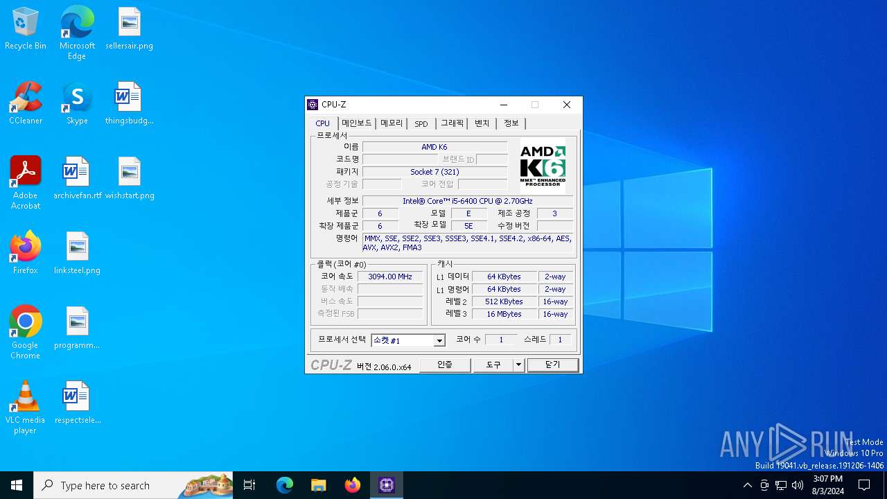
Task: Switch to the 메모리 tab
Action: click(392, 123)
